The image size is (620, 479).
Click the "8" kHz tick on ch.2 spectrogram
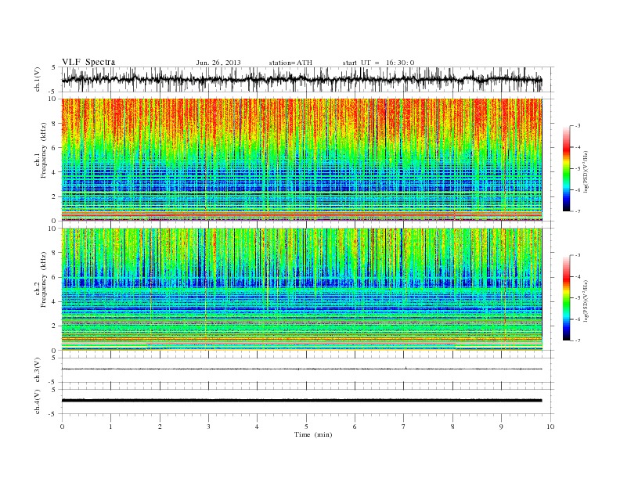click(x=55, y=253)
